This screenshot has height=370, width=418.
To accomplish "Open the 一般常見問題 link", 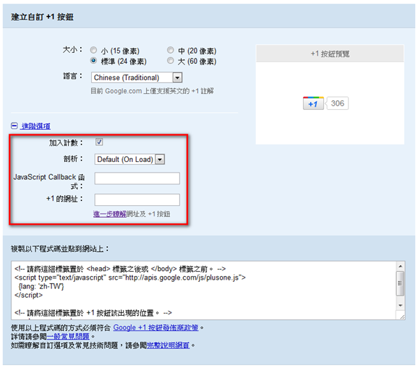I will point(68,337).
